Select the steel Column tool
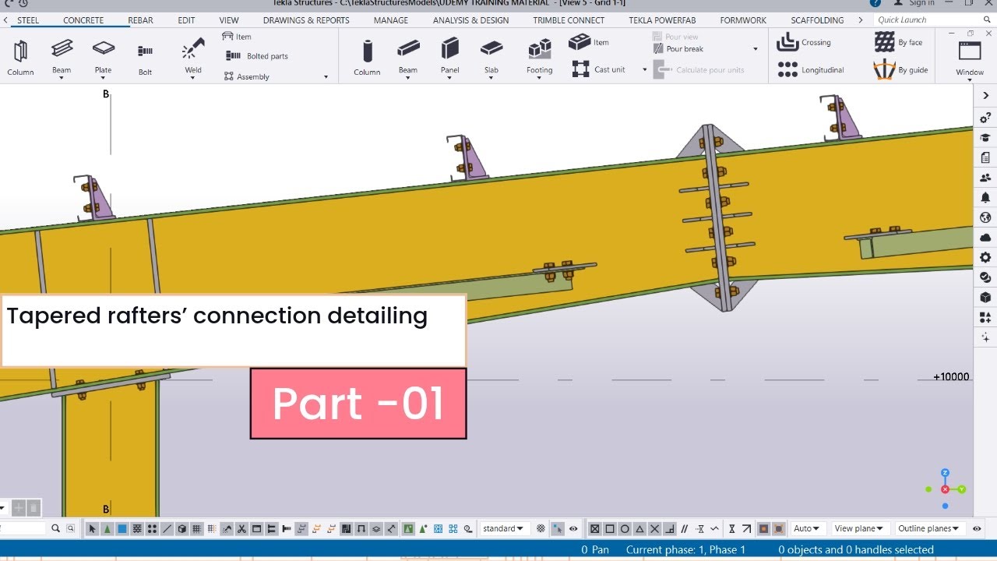This screenshot has width=997, height=561. 20,58
